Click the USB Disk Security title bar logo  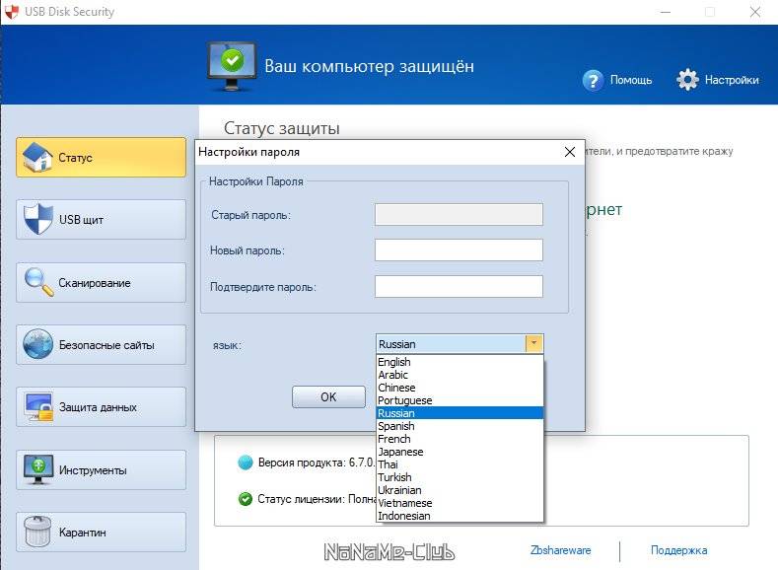tap(11, 11)
